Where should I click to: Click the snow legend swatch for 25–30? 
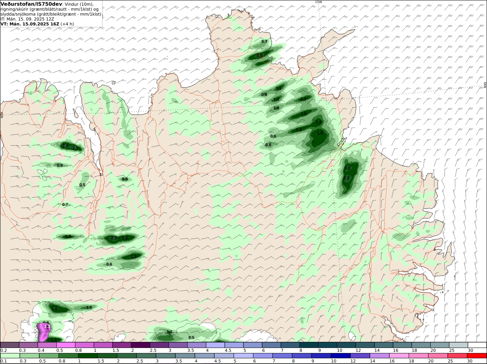coord(458,345)
